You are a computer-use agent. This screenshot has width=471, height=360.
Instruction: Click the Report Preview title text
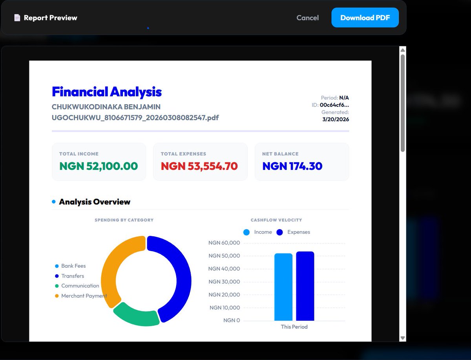pyautogui.click(x=51, y=18)
